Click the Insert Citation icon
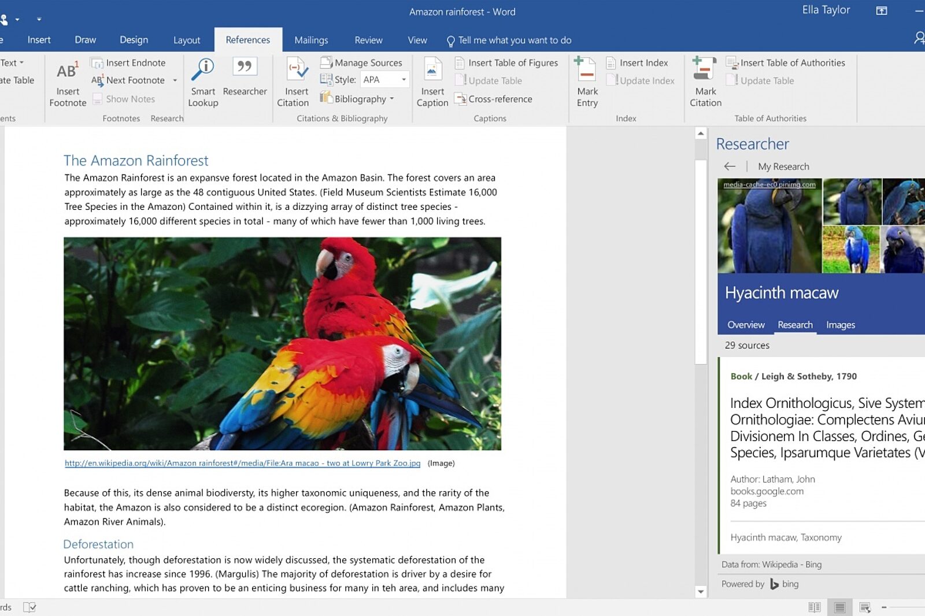This screenshot has width=925, height=616. click(x=297, y=70)
